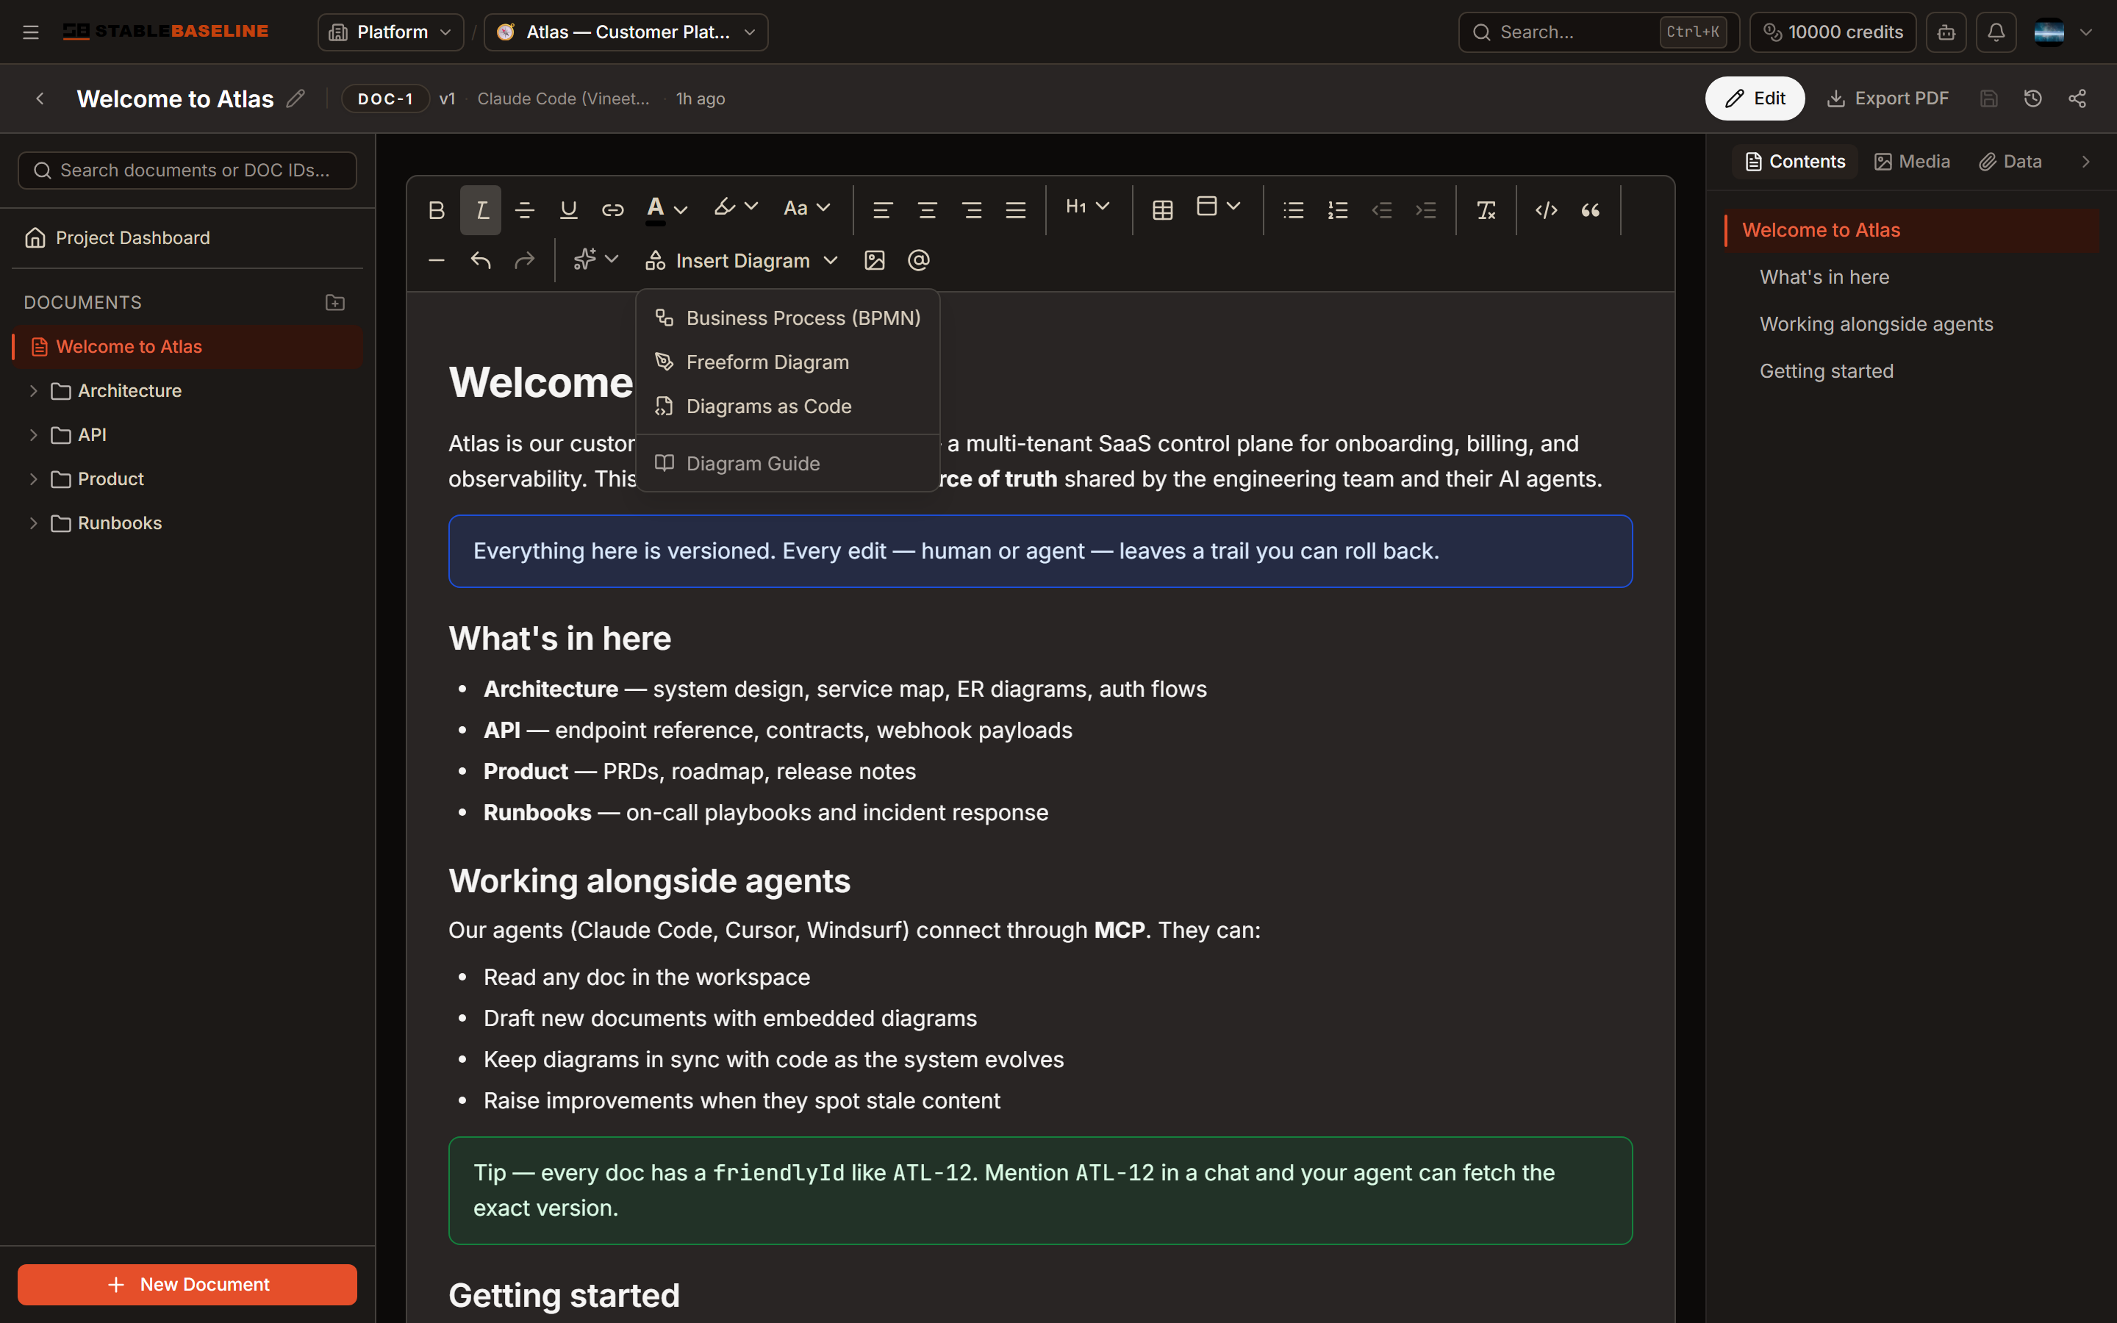Toggle bold formatting
Image resolution: width=2117 pixels, height=1323 pixels.
point(437,210)
